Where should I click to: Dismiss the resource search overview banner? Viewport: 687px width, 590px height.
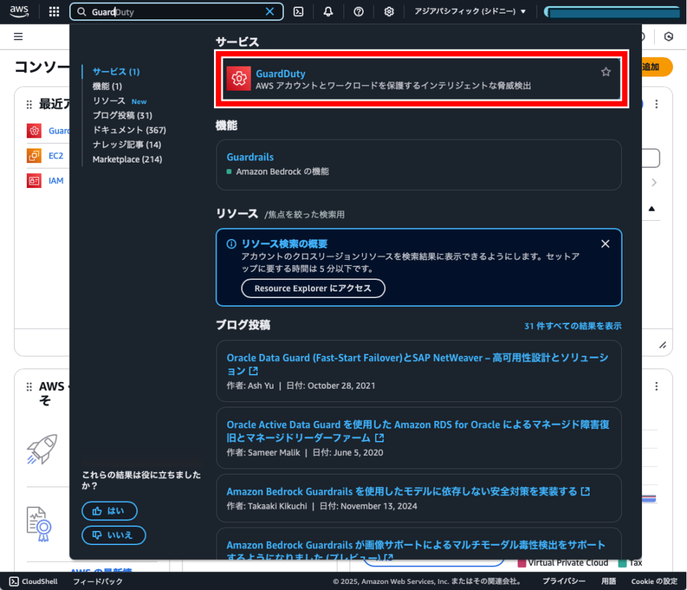pyautogui.click(x=605, y=244)
